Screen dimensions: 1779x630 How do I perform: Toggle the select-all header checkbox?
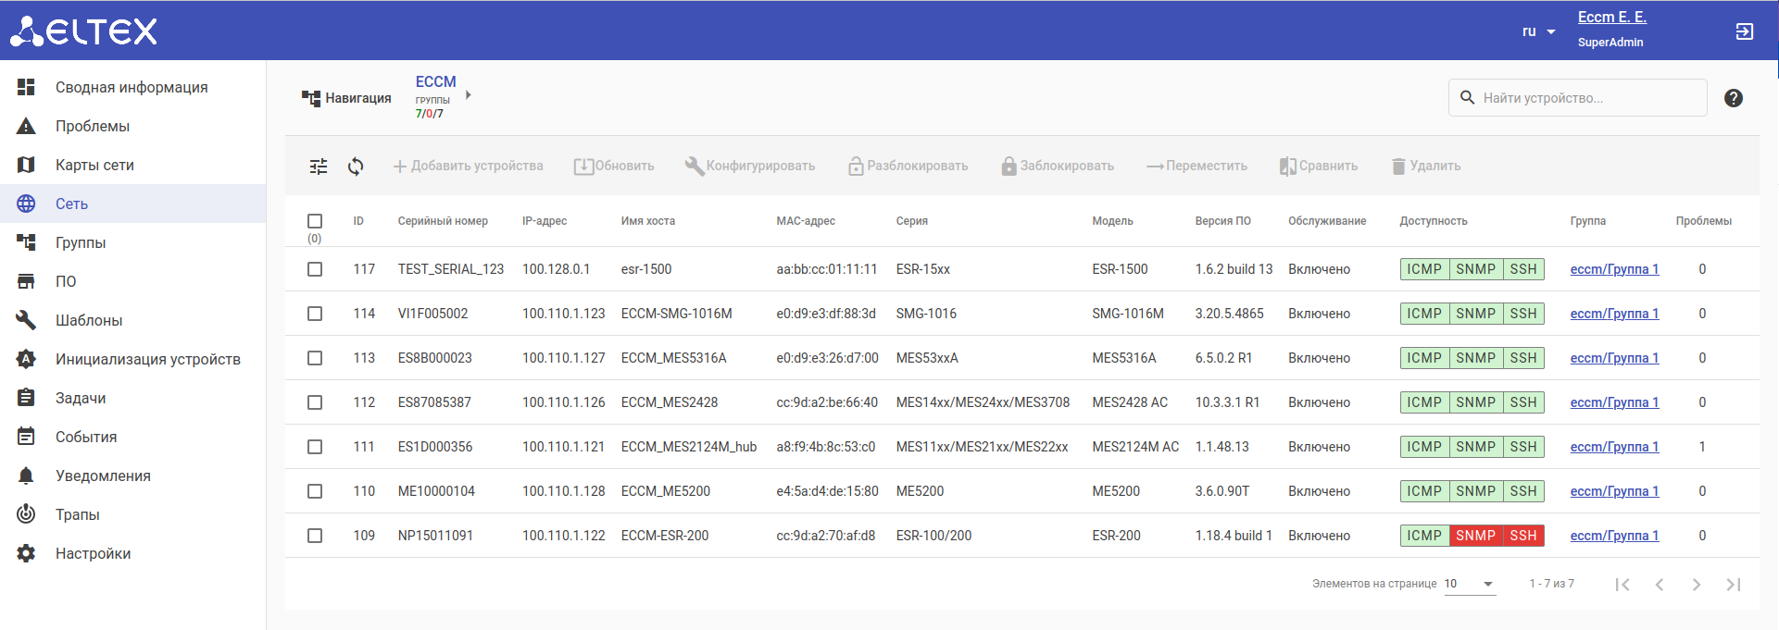315,221
